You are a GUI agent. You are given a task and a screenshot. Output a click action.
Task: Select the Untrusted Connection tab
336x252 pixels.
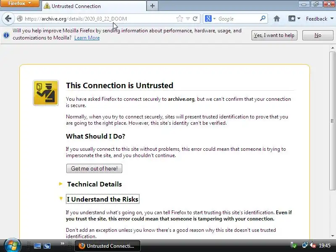click(x=94, y=6)
